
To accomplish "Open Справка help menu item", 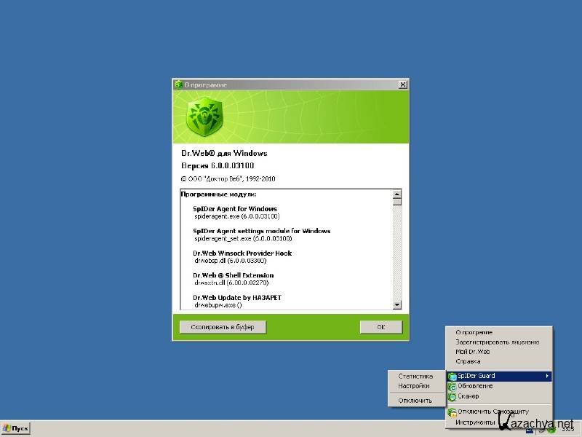I will pos(468,361).
